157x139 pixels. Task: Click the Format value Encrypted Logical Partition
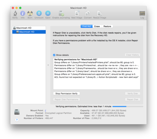(x=58, y=113)
